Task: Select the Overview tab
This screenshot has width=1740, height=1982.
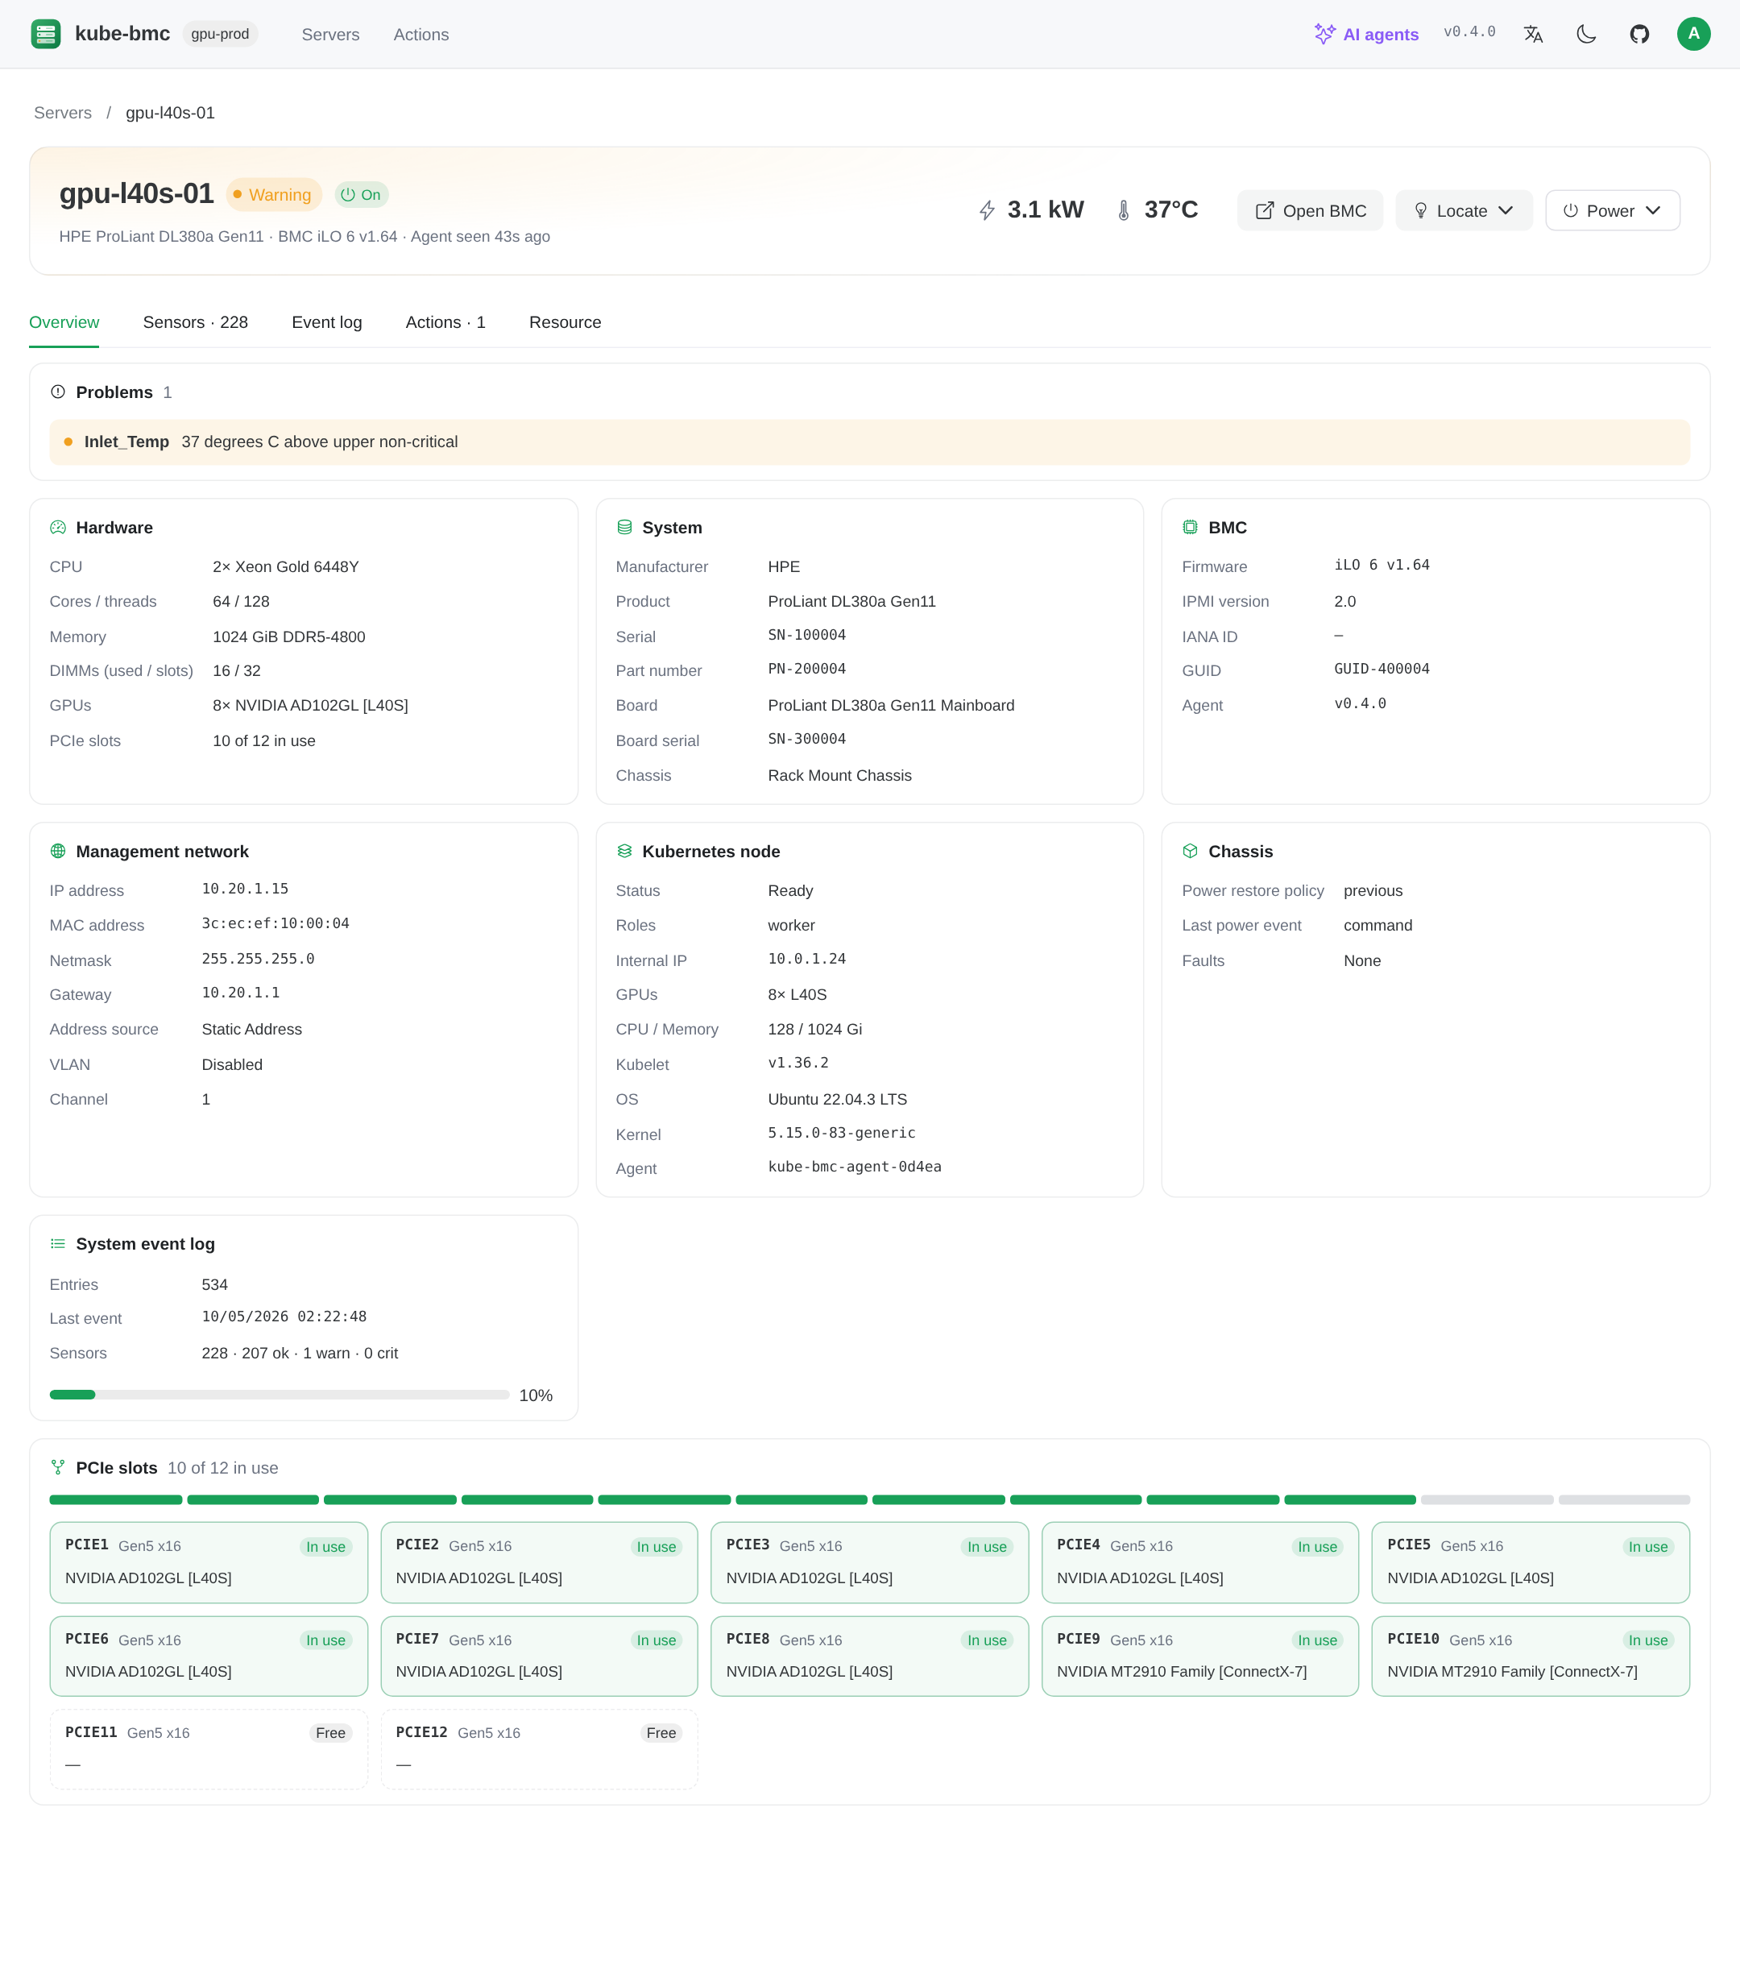Action: tap(64, 323)
